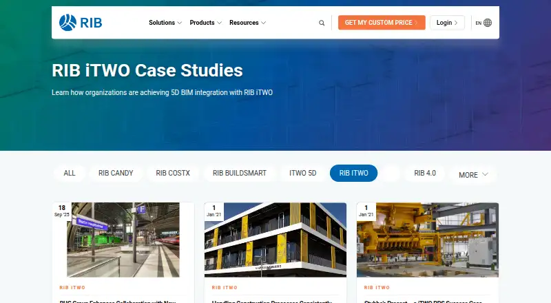Open the Berlin train station case study image

pos(123,240)
